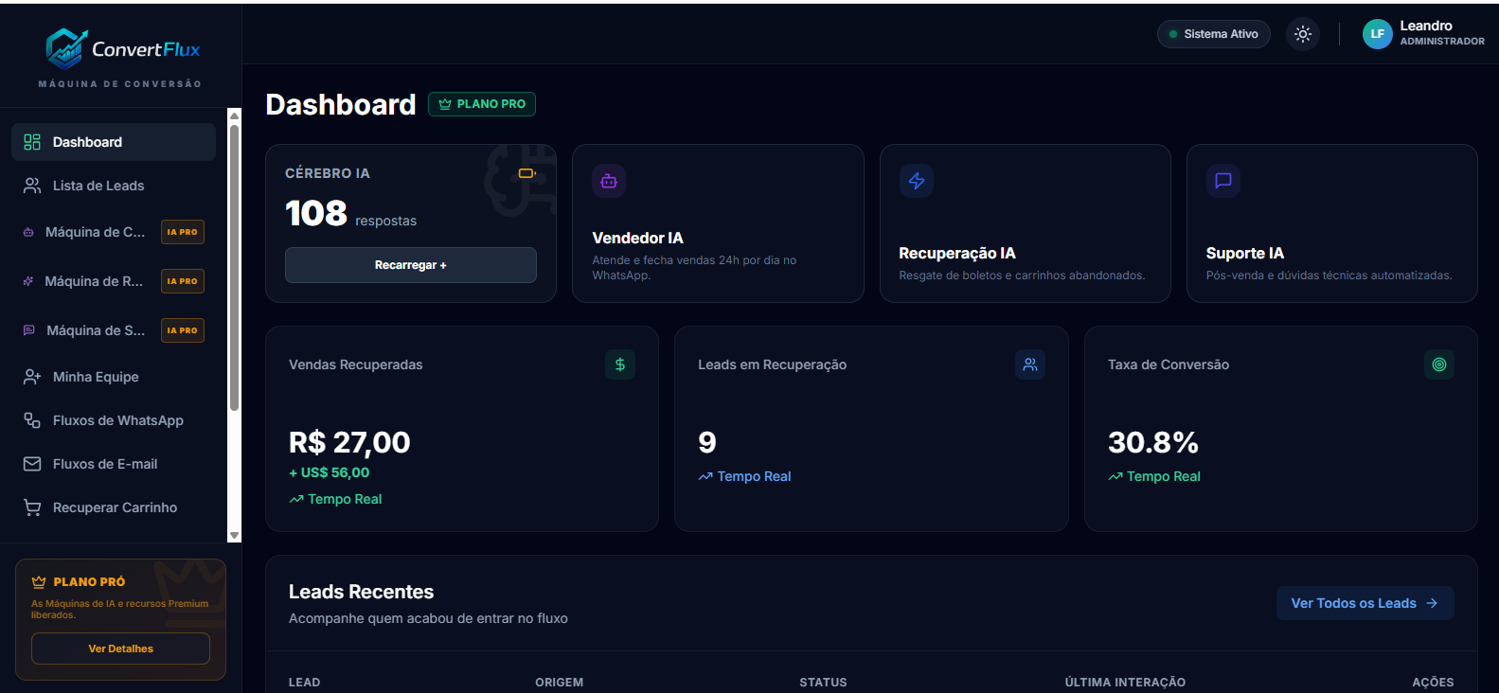The width and height of the screenshot is (1499, 693).
Task: Click the dollar icon in Vendas Recuperadas
Action: [x=620, y=364]
